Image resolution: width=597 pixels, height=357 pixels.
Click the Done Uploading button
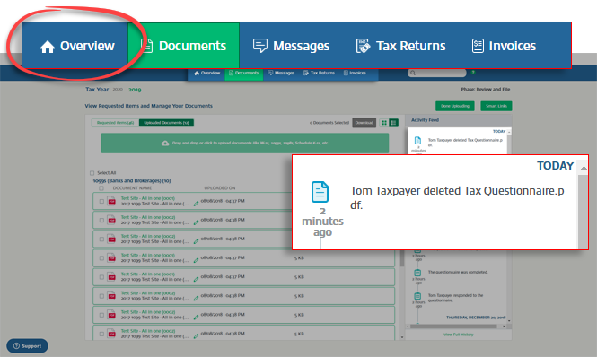tap(455, 106)
